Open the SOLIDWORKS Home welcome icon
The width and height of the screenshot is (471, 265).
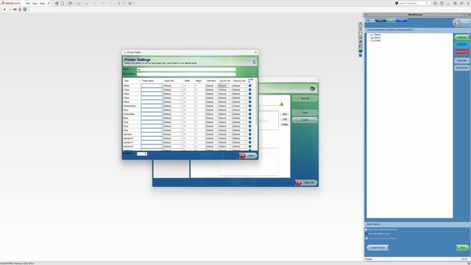click(57, 3)
